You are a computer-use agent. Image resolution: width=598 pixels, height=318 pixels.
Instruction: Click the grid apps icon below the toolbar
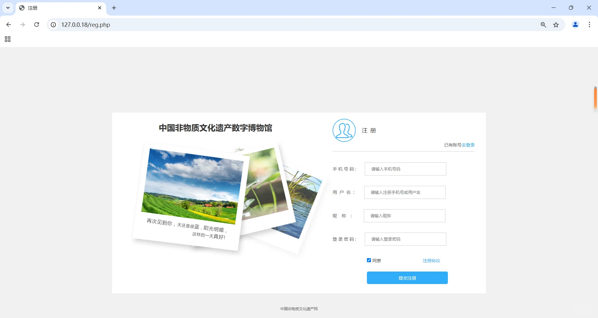[x=7, y=39]
